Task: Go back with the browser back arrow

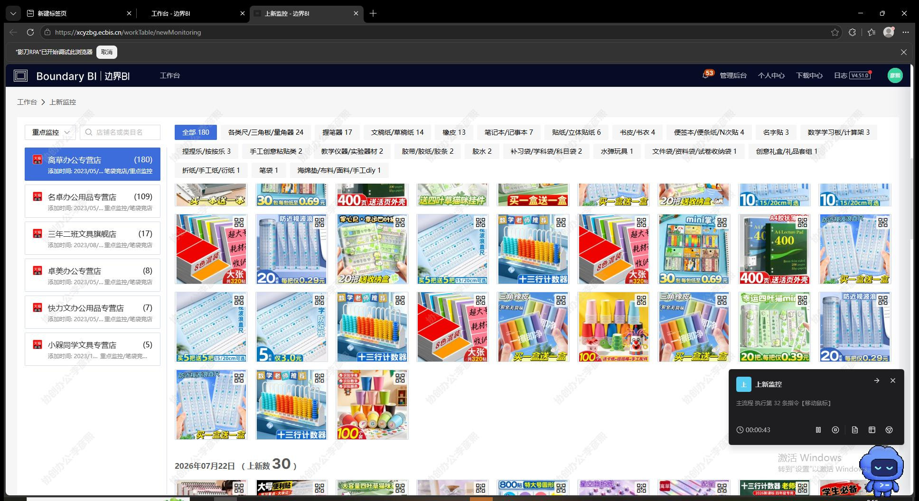Action: point(13,32)
